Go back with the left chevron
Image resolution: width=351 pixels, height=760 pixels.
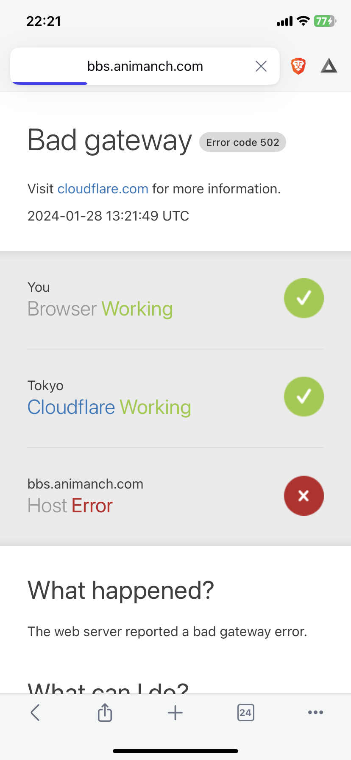tap(35, 712)
